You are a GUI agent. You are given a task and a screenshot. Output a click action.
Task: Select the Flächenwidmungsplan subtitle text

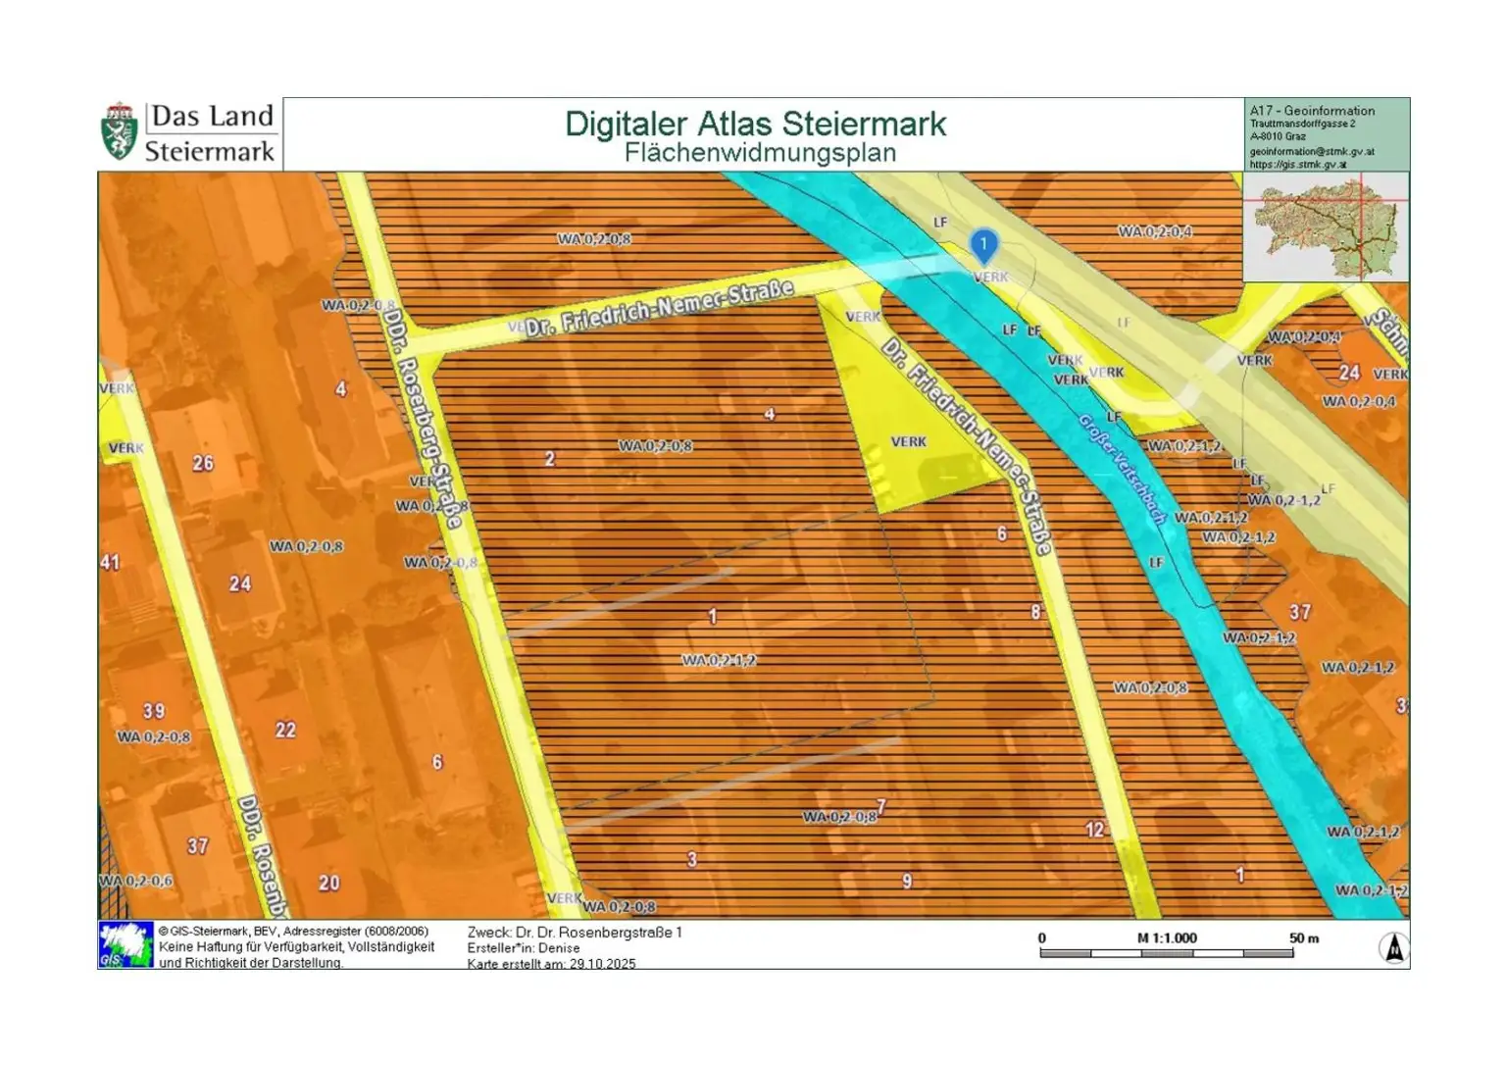point(760,153)
